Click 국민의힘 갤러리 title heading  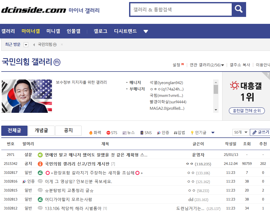click(x=27, y=62)
